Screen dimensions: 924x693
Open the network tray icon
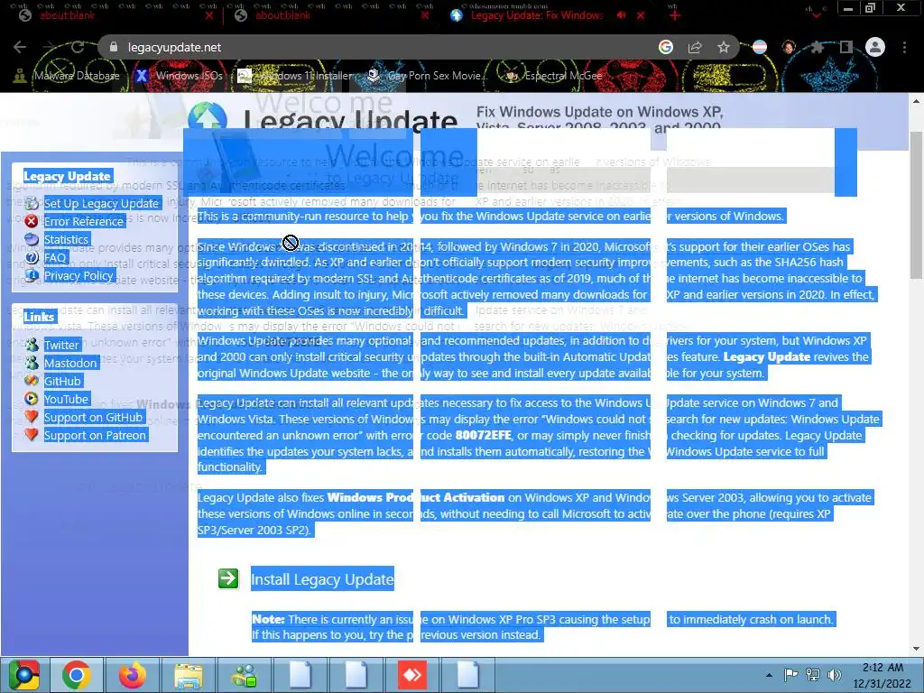(x=813, y=675)
